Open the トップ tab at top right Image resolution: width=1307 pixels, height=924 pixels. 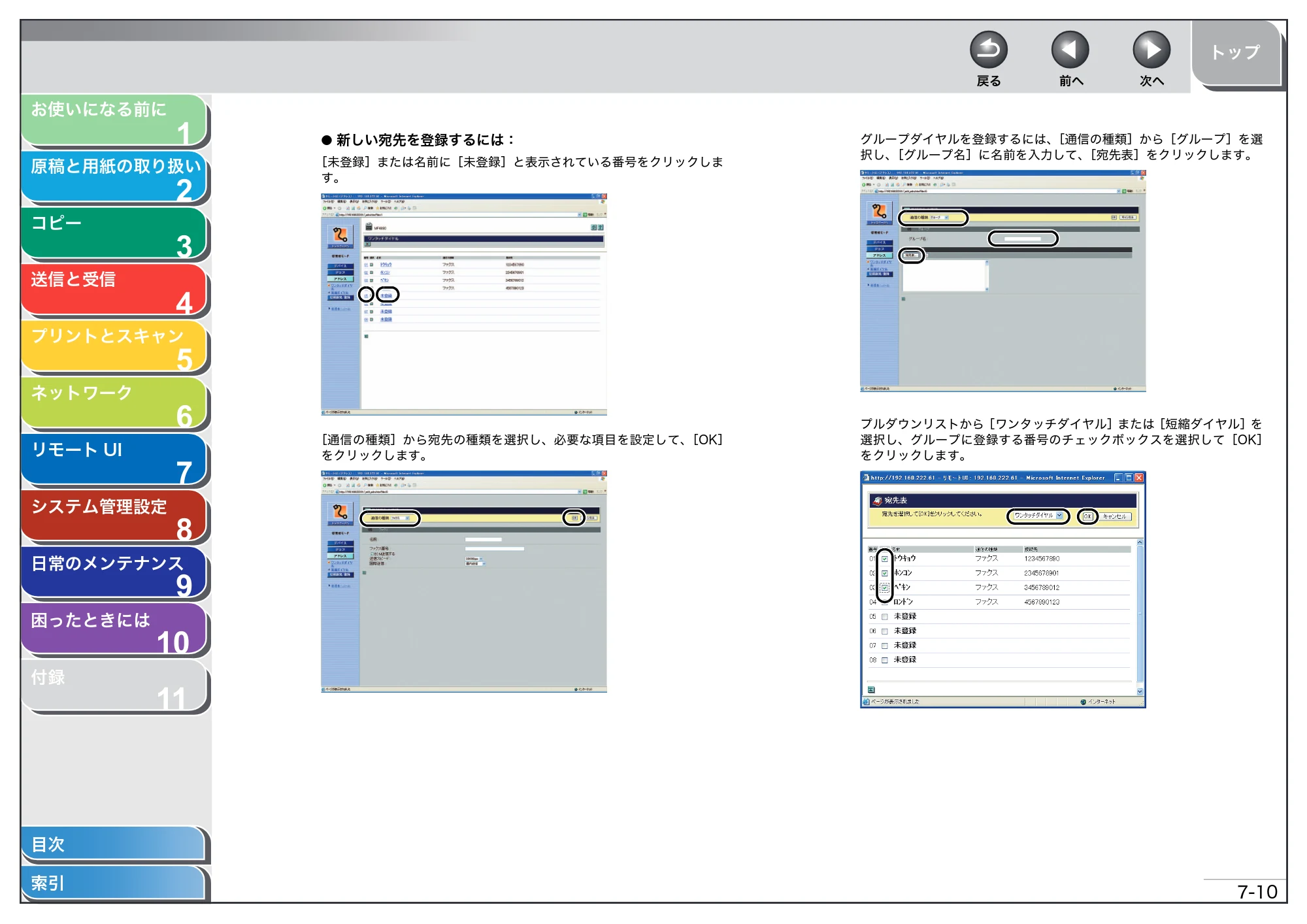[1236, 53]
